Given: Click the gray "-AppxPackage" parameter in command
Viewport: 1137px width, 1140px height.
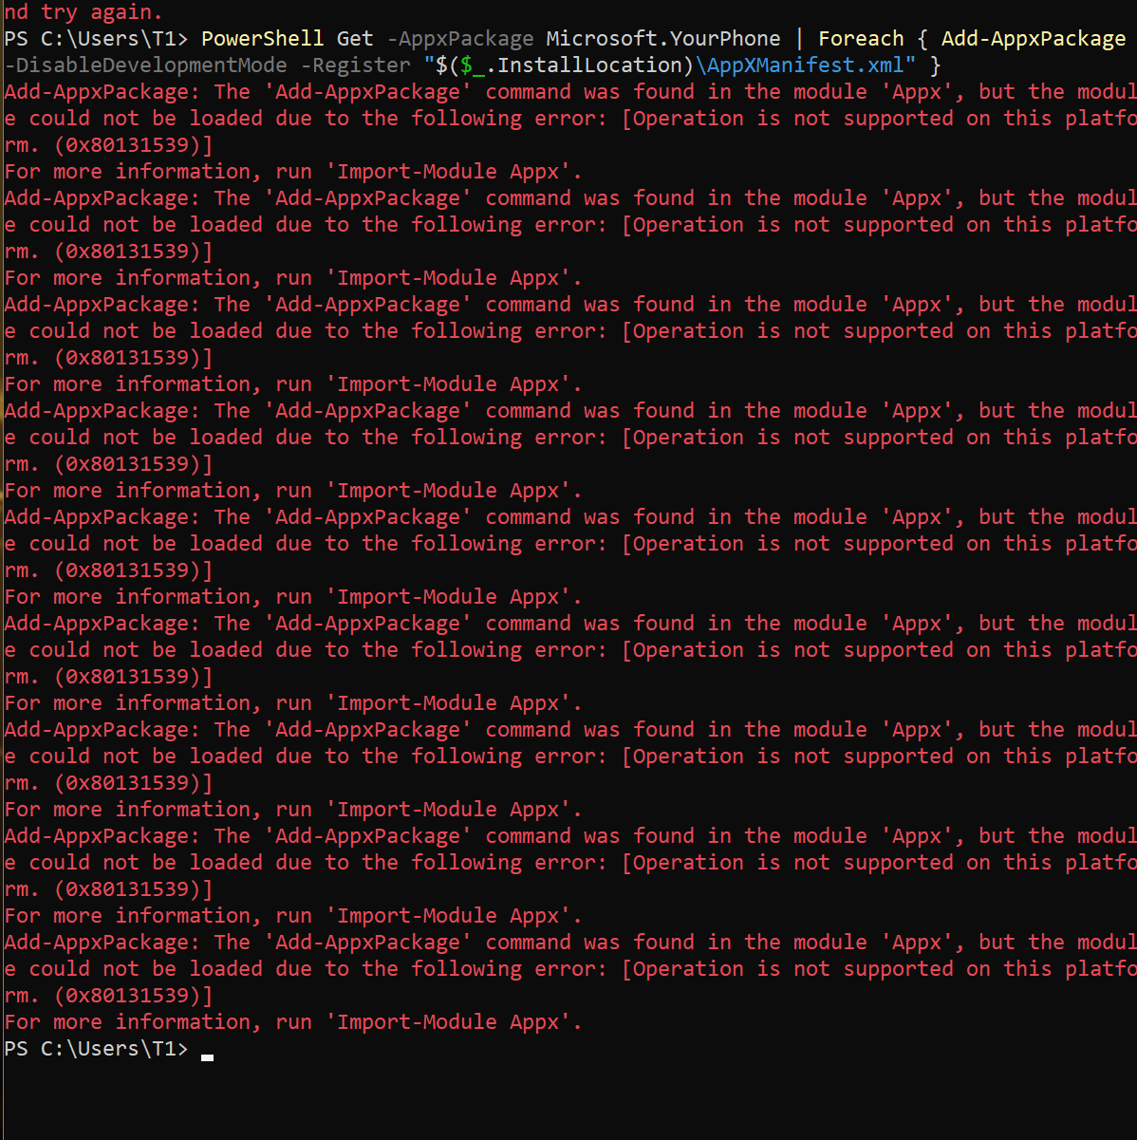Looking at the screenshot, I should point(460,39).
